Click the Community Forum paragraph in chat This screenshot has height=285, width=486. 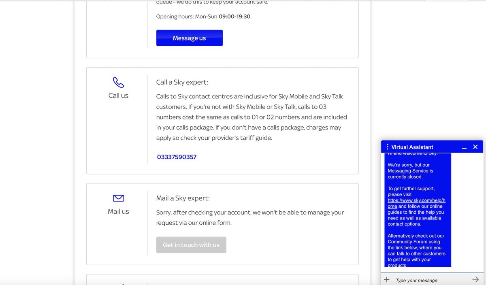point(416,251)
